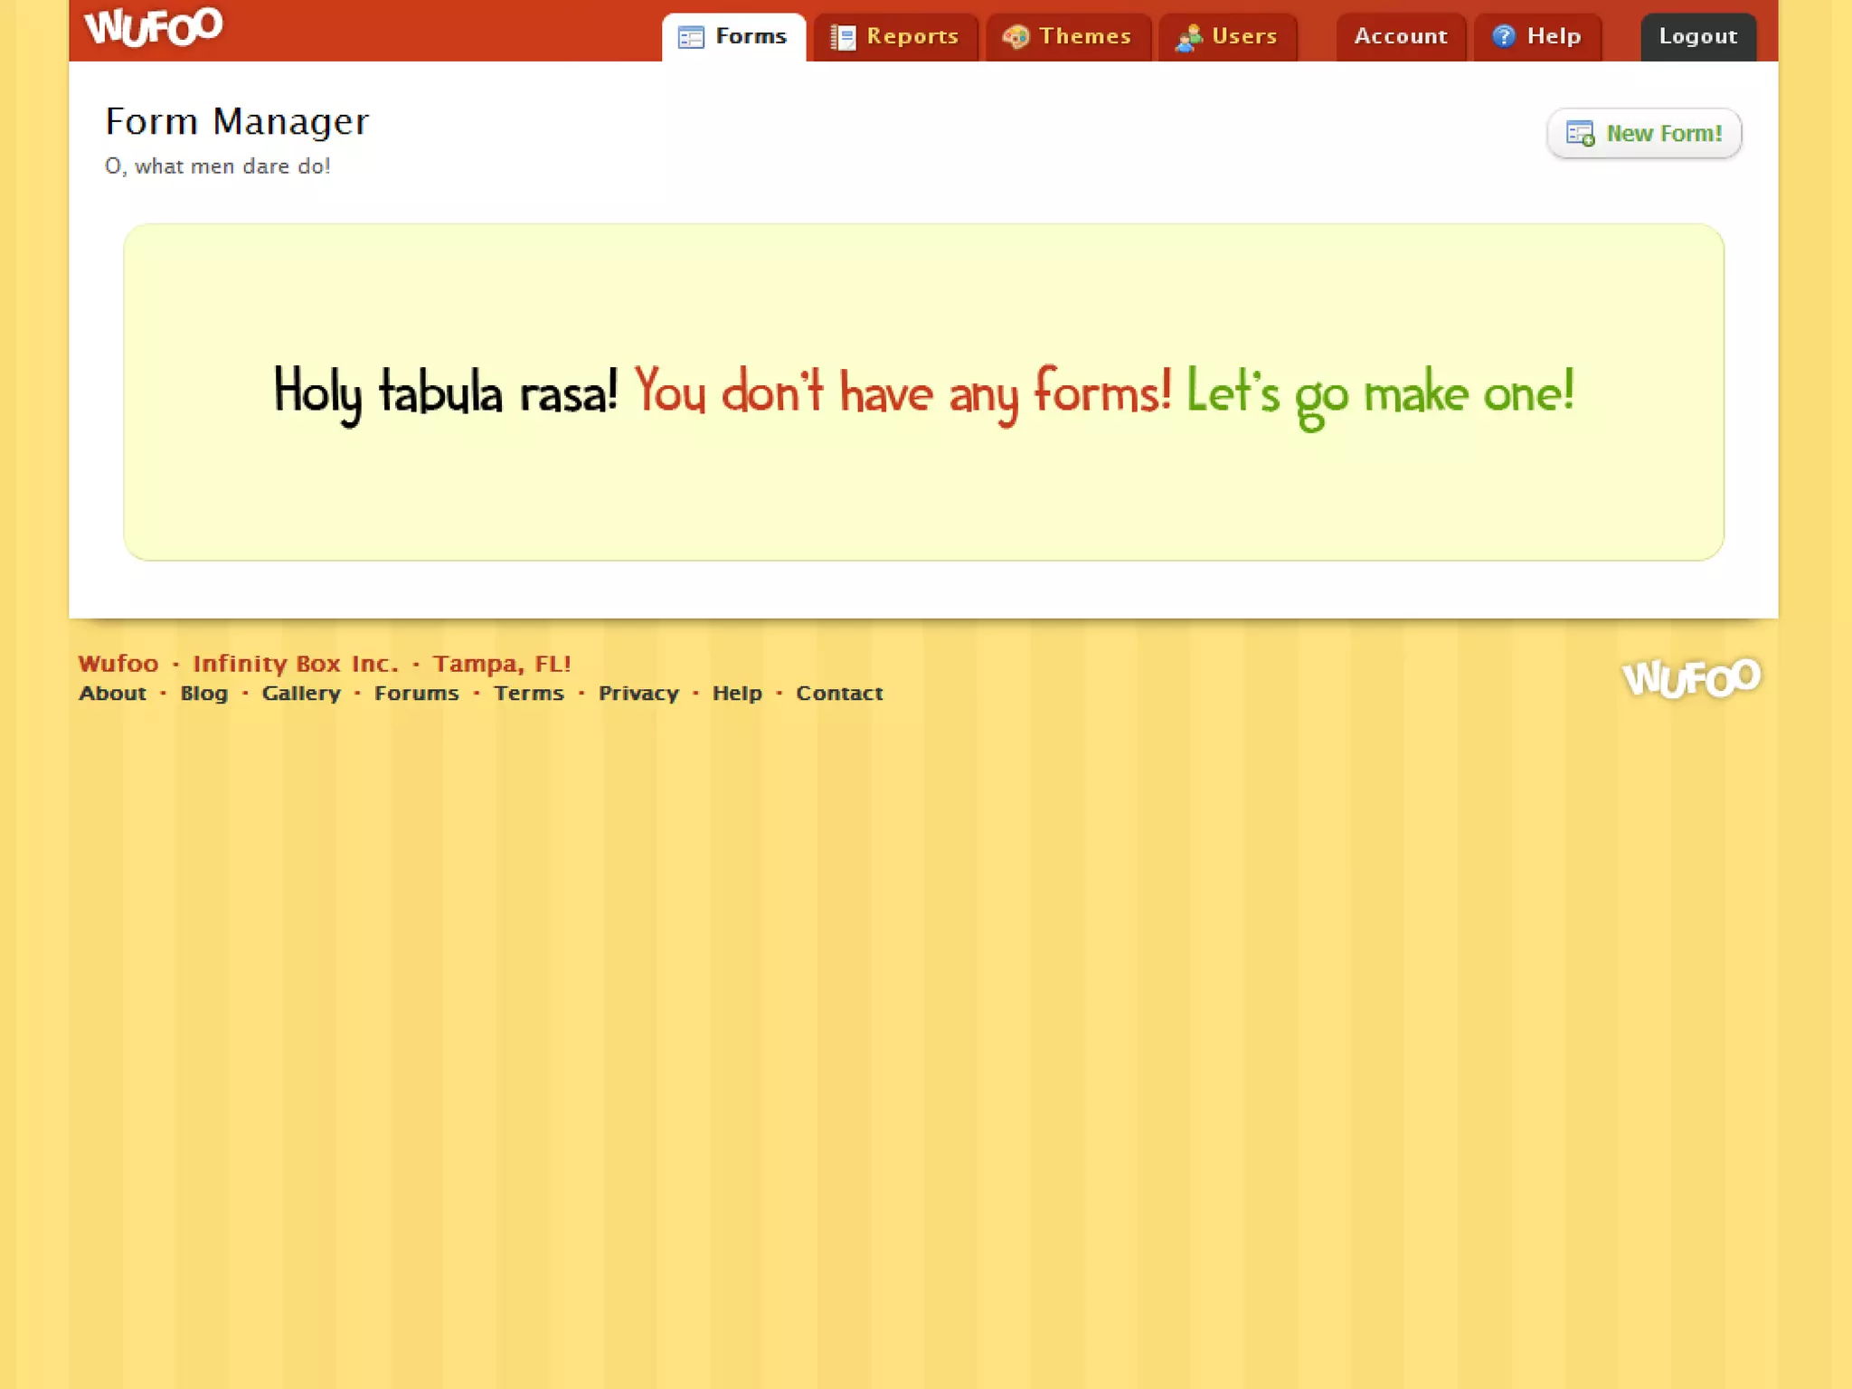Open the Account tab
This screenshot has height=1389, width=1852.
(1400, 36)
